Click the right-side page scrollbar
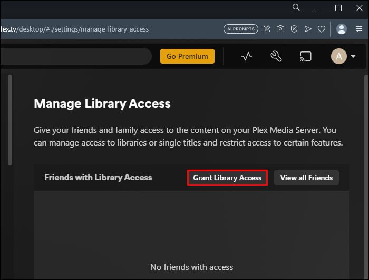369x280 pixels. tap(366, 158)
